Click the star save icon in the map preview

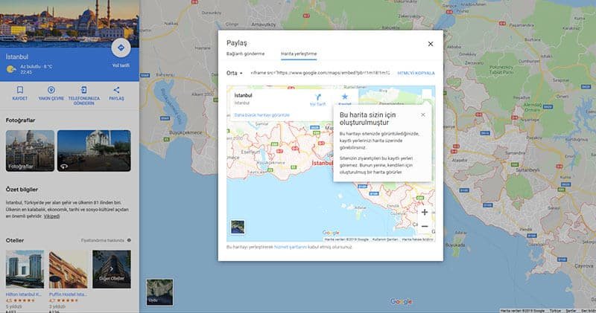345,97
